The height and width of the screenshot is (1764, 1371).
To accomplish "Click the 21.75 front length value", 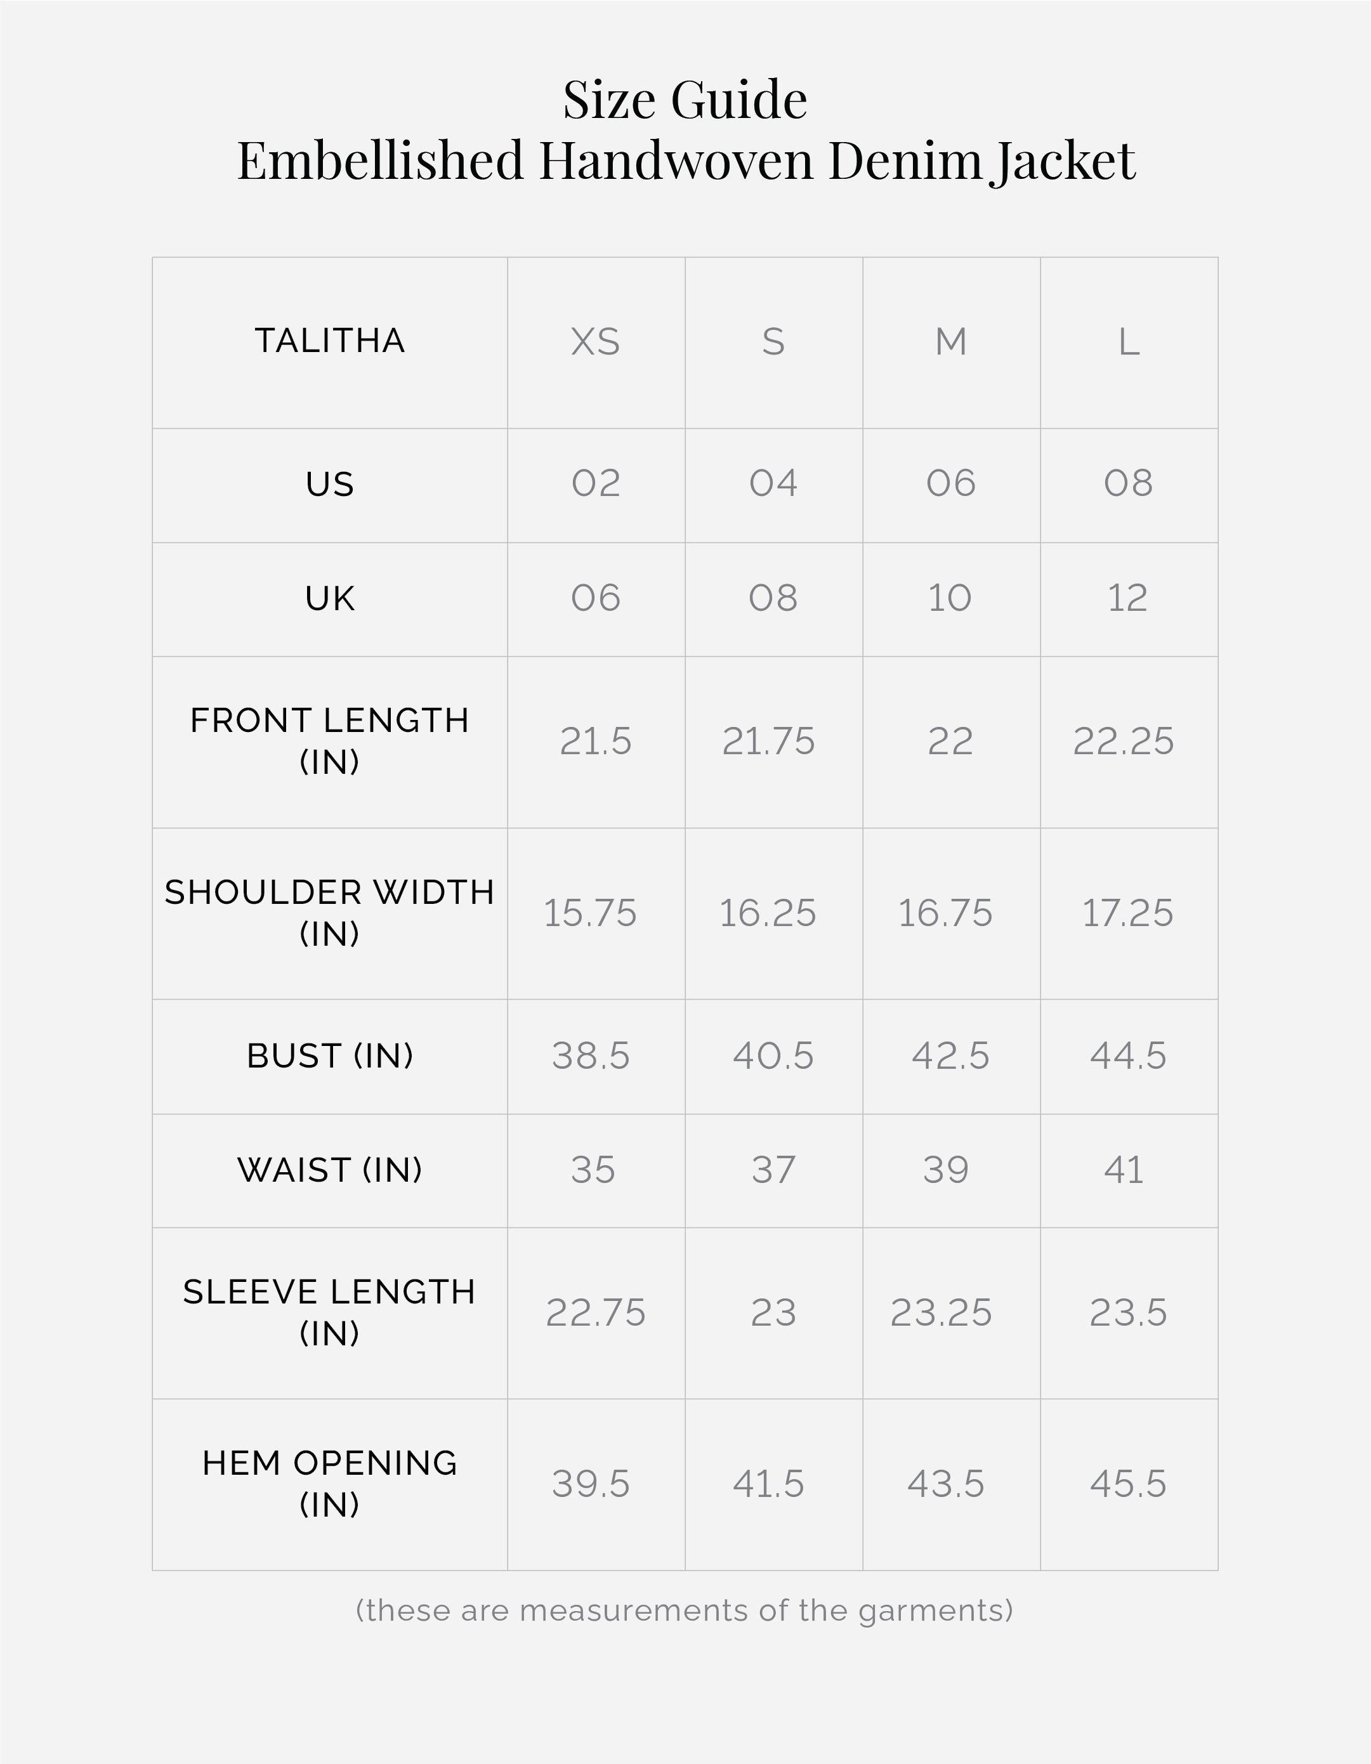I will [768, 742].
